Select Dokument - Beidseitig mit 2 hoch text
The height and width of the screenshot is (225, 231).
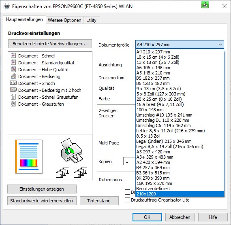[50, 90]
